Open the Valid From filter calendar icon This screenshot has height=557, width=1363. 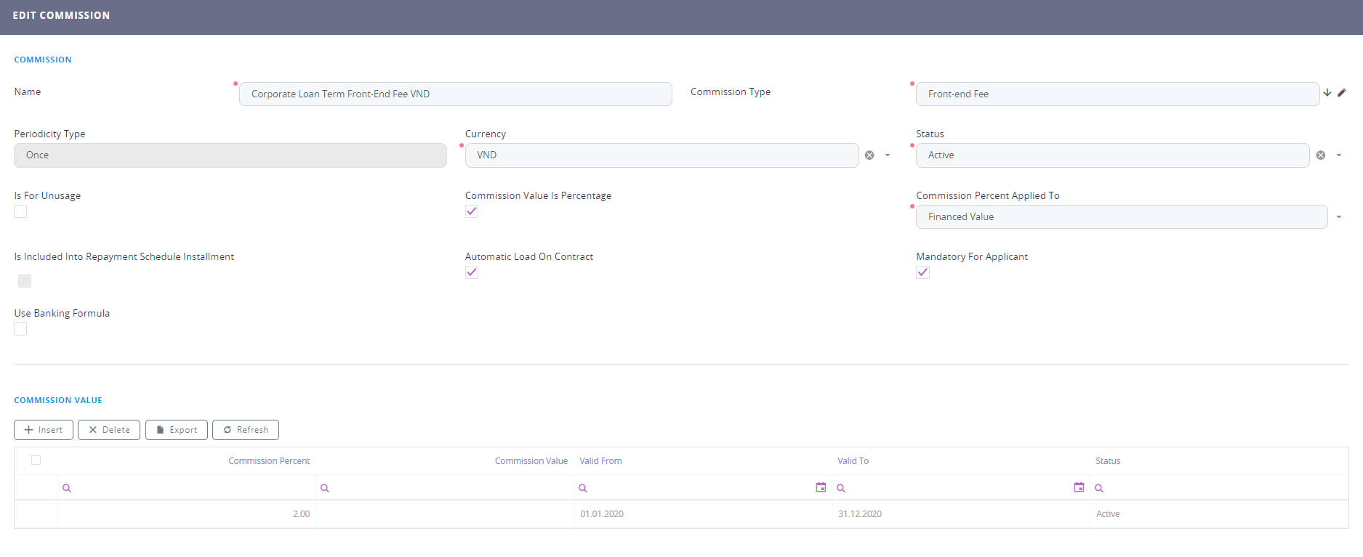821,487
